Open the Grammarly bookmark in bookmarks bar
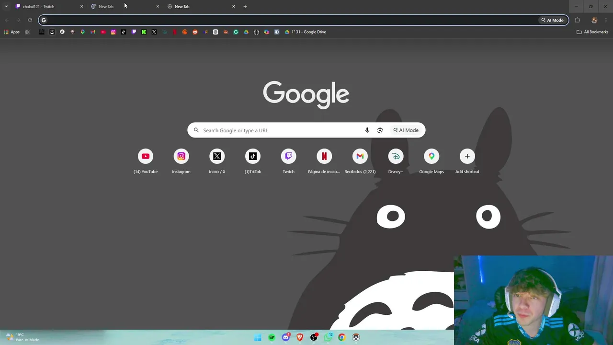 click(x=236, y=32)
